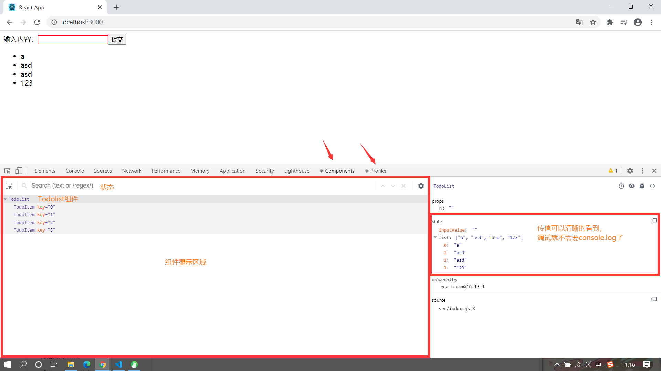This screenshot has width=661, height=371.
Task: Open the DevTools more options menu
Action: point(642,171)
